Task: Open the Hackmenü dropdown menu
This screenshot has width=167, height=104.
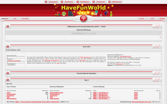Action: click(68, 2)
